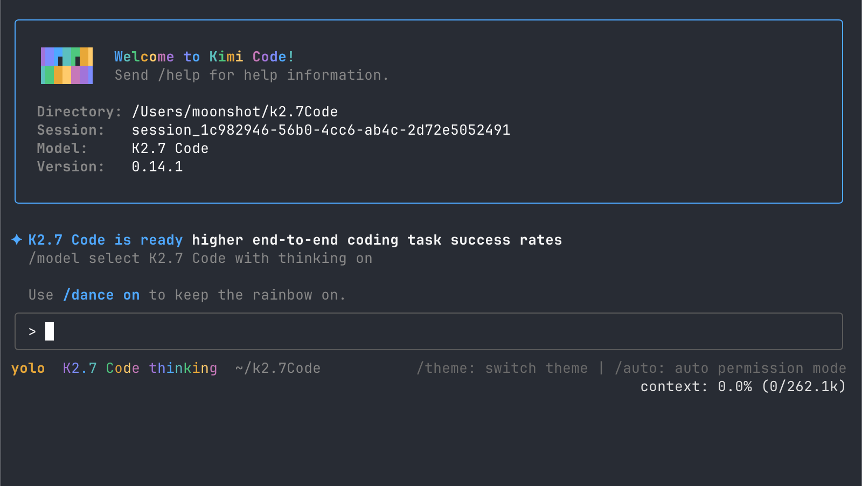Click the context usage indicator
This screenshot has width=862, height=486.
tap(743, 386)
